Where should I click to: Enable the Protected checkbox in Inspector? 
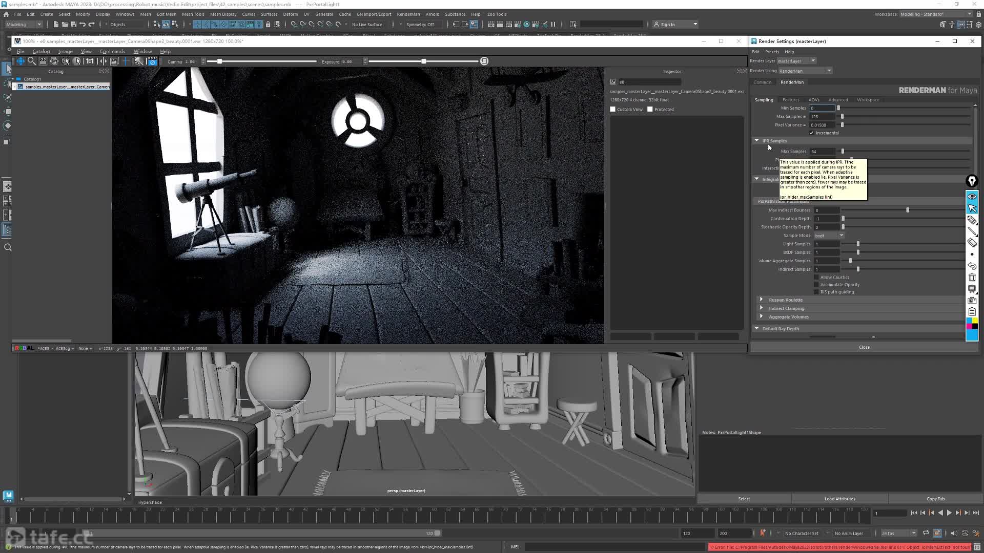pyautogui.click(x=650, y=109)
